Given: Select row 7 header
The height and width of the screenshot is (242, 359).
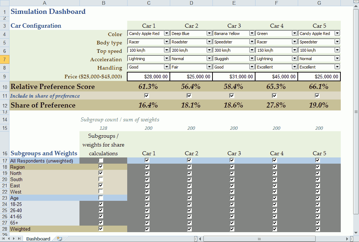Looking at the screenshot, I should (5, 59).
